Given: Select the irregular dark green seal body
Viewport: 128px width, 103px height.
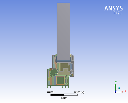Looking at the screenshot, I should point(54,72).
